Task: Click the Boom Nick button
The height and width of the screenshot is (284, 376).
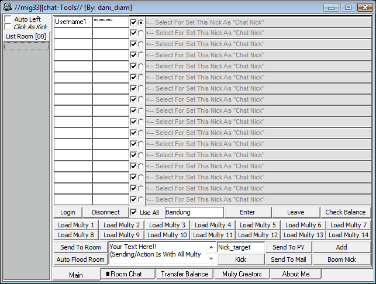Action: click(341, 259)
